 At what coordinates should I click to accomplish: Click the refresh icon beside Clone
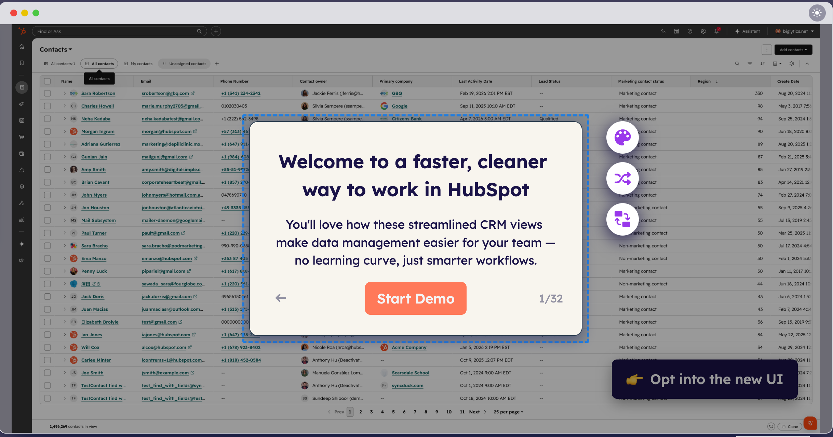[771, 426]
